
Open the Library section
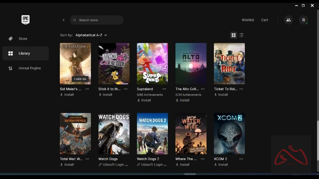pos(24,53)
